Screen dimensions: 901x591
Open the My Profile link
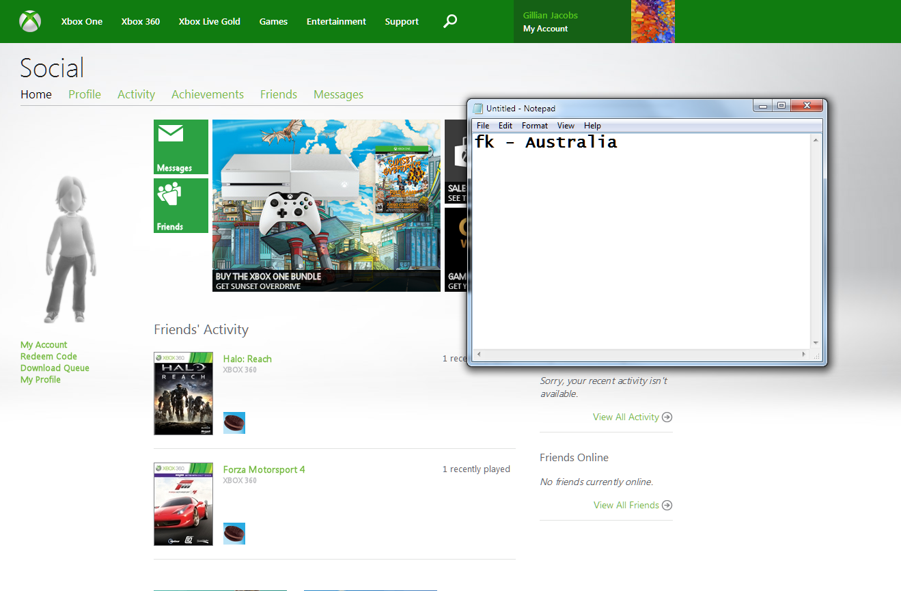(40, 380)
